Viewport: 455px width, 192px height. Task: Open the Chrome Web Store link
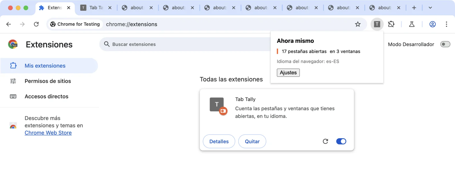pos(48,133)
